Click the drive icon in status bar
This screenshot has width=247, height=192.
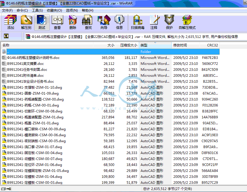pos(3,189)
